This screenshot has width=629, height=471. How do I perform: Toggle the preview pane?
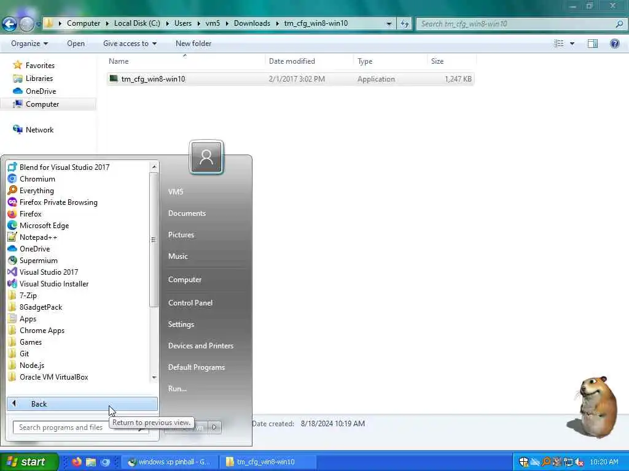click(x=593, y=44)
